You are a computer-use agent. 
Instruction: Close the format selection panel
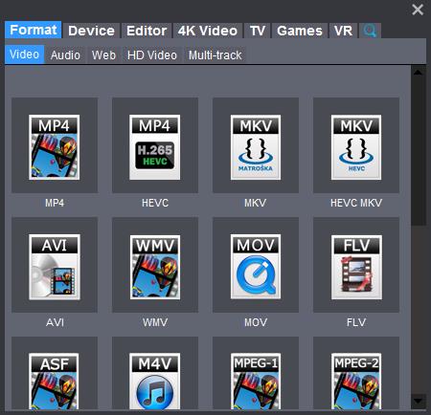point(418,10)
